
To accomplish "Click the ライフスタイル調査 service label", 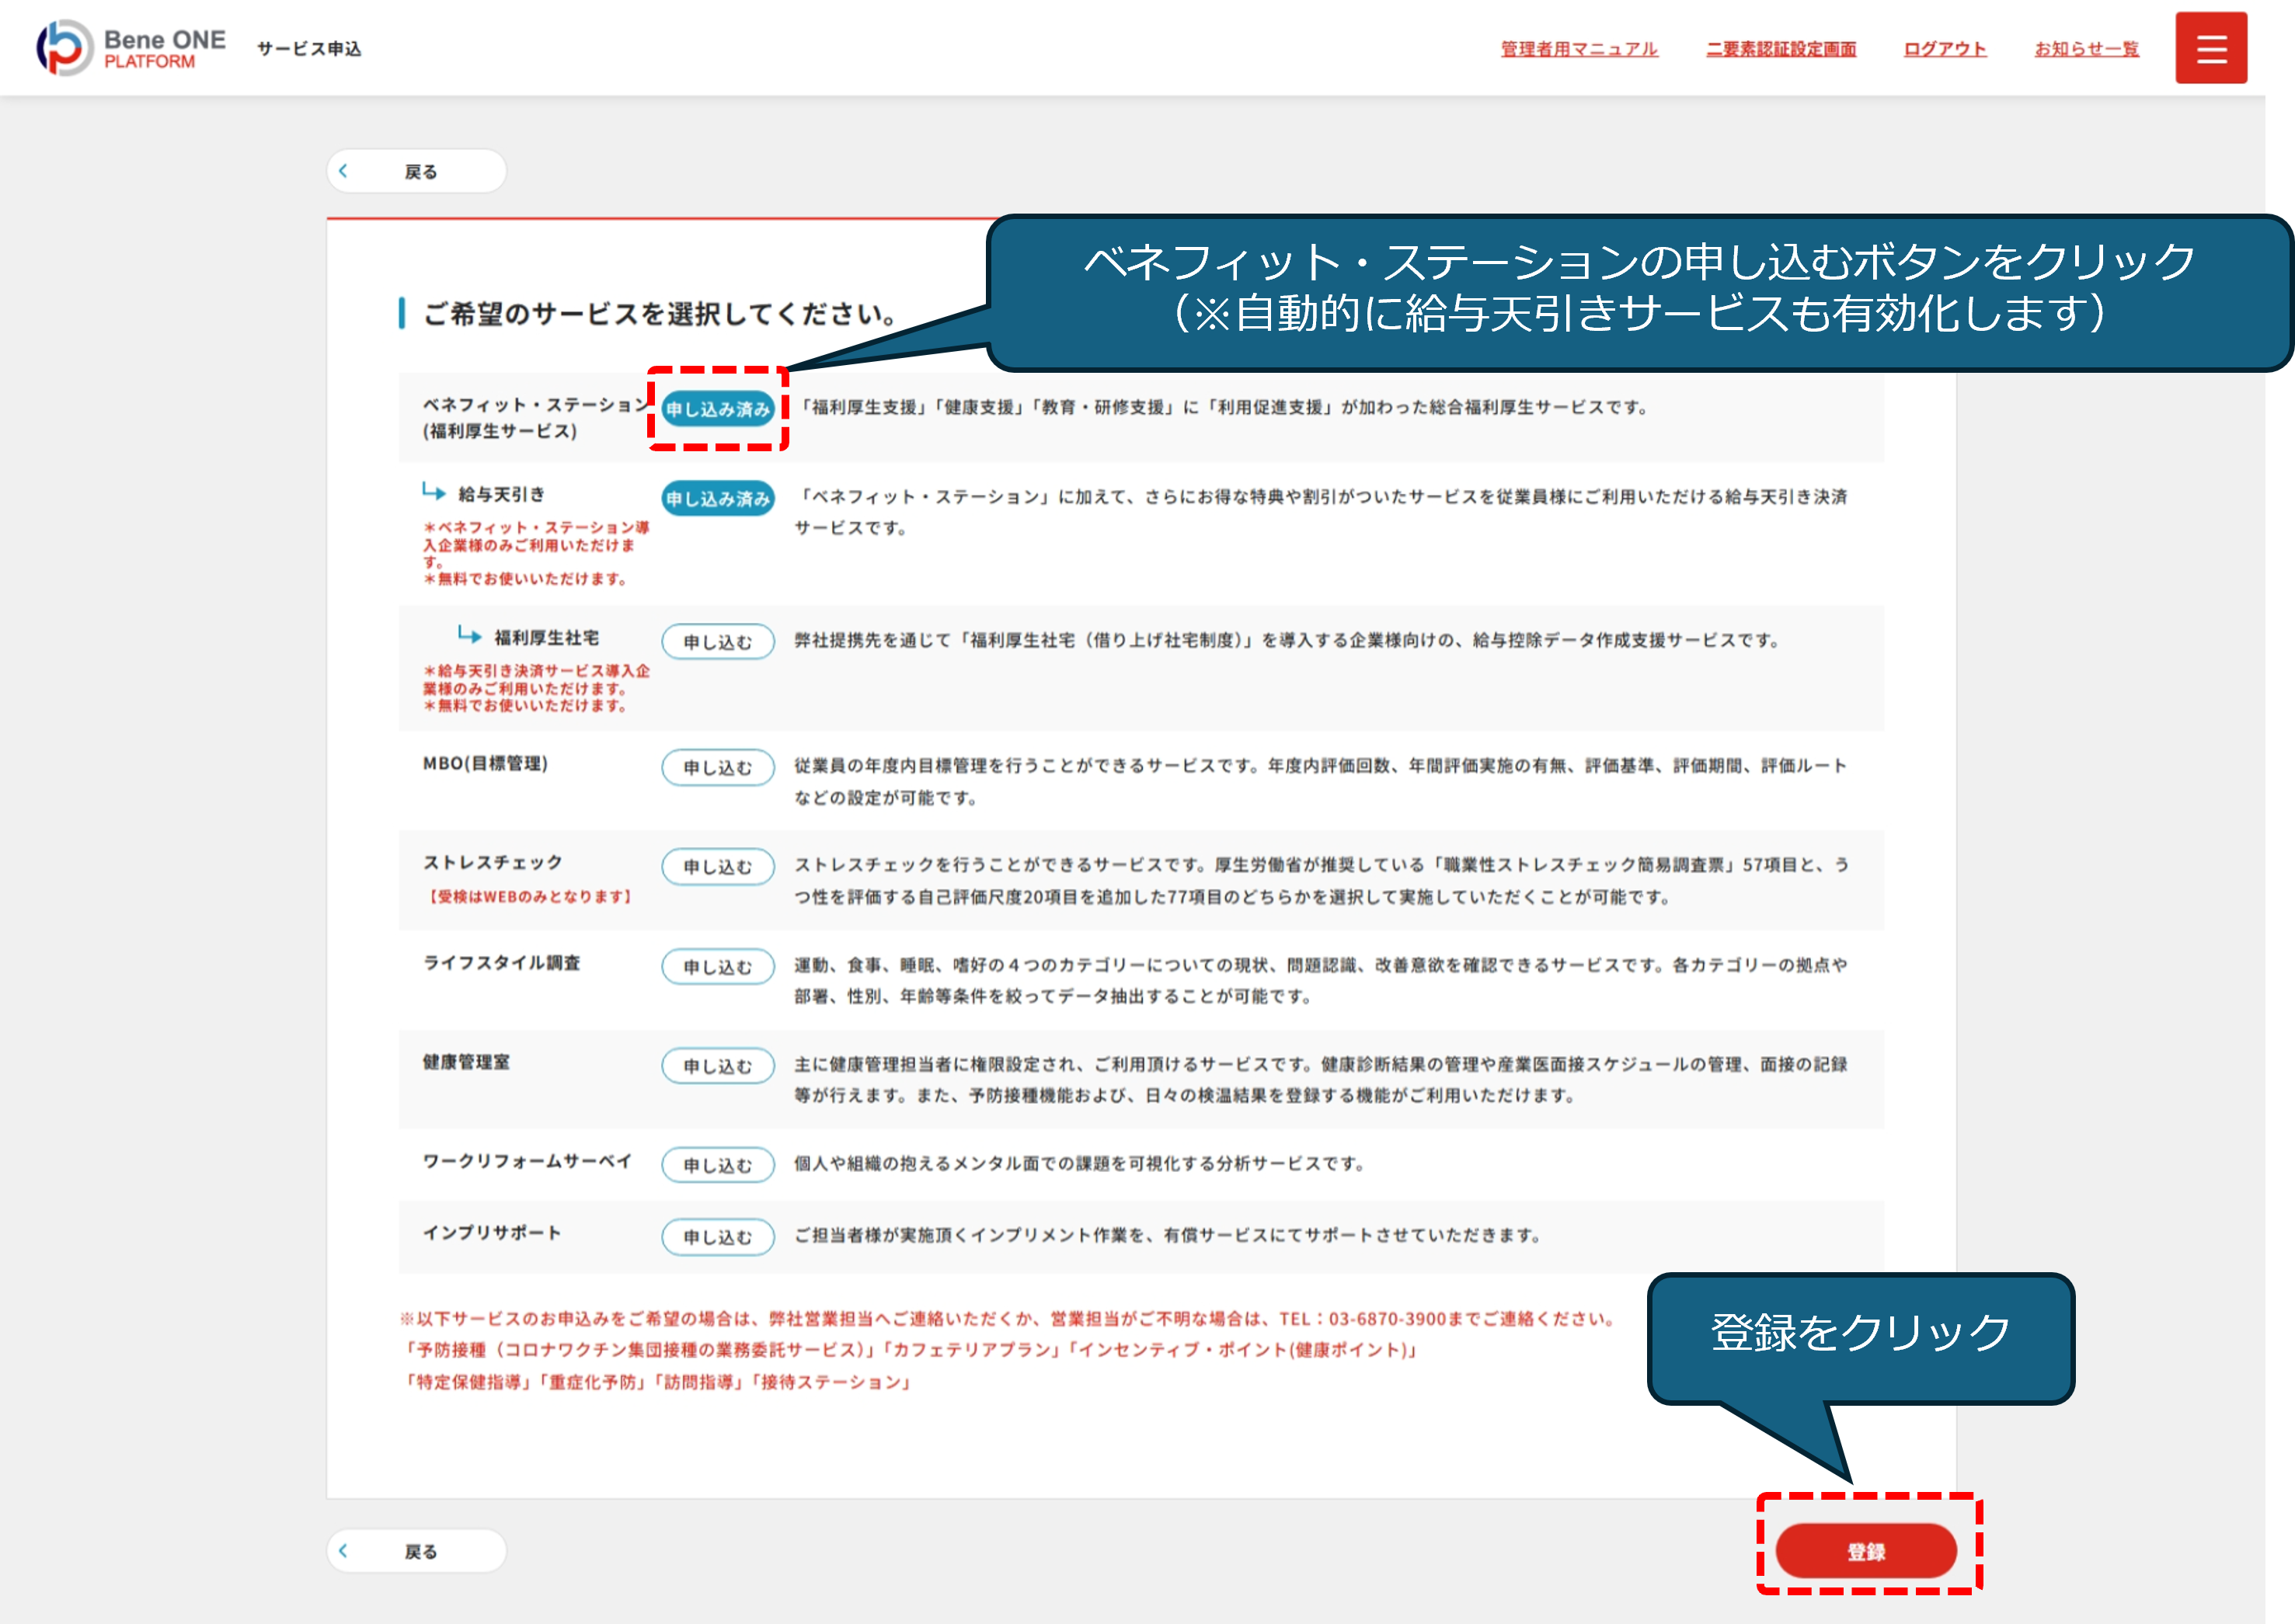I will point(501,962).
